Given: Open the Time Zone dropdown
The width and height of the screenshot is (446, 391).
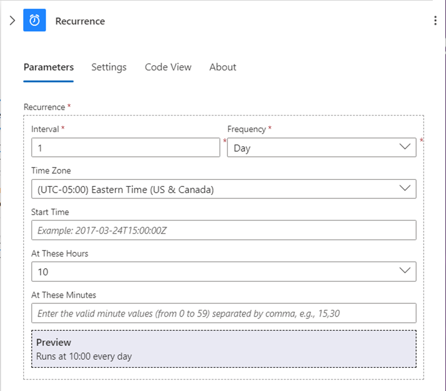Looking at the screenshot, I should pyautogui.click(x=216, y=189).
